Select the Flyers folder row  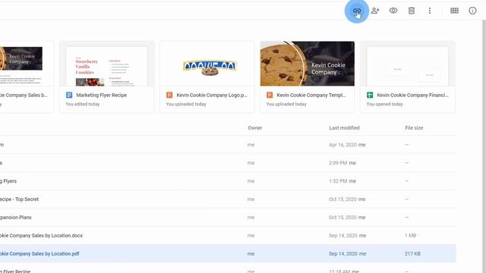pos(228,181)
